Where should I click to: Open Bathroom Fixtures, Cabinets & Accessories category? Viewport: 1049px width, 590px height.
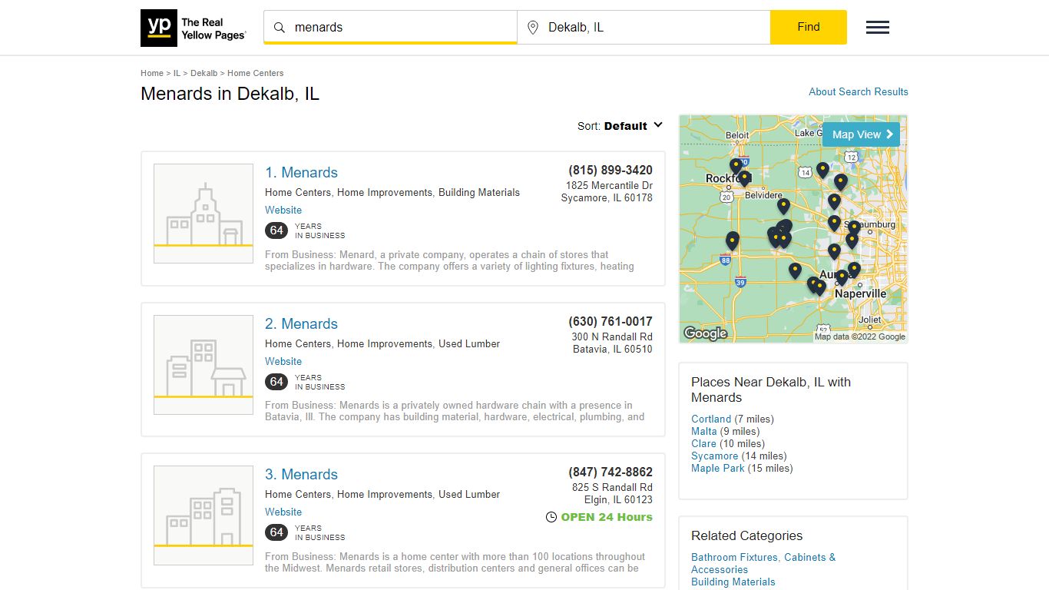[763, 563]
